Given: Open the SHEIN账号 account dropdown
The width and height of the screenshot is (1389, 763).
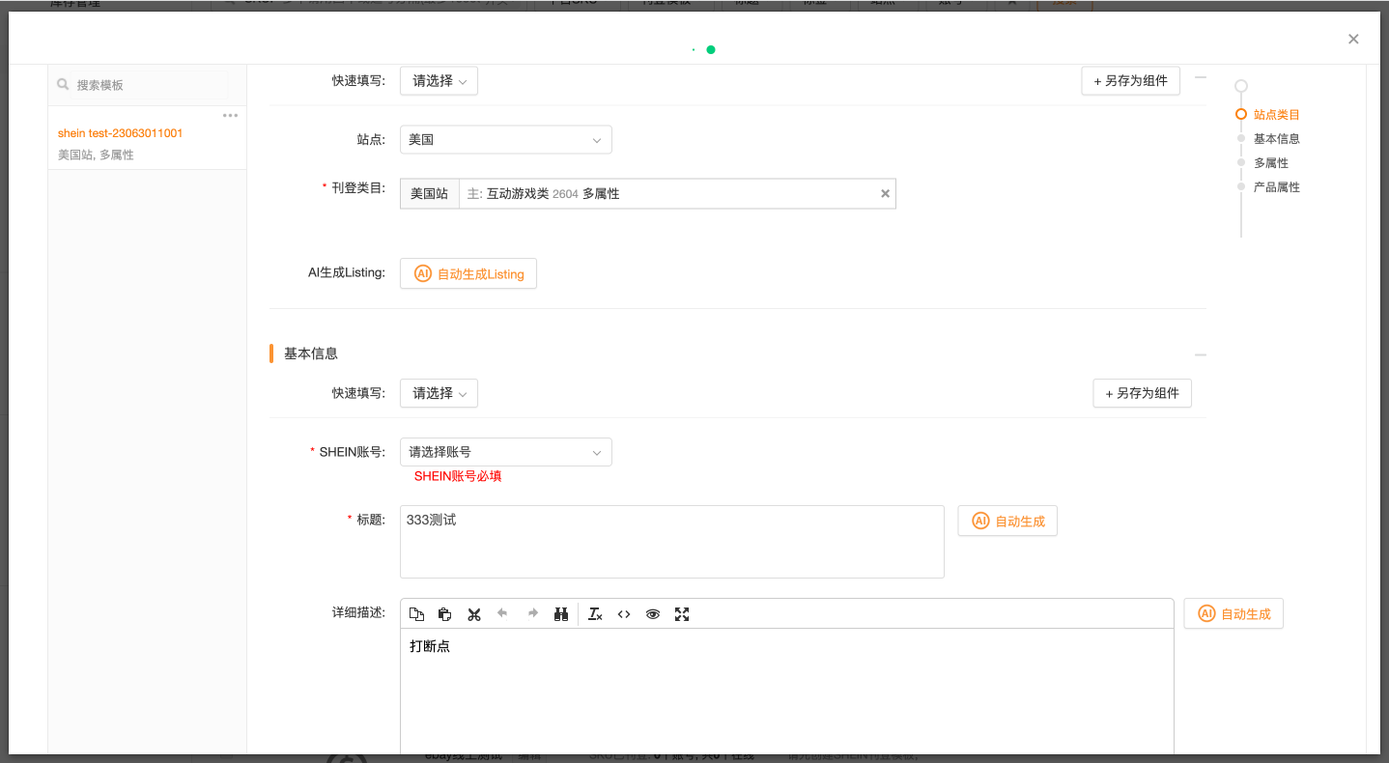Looking at the screenshot, I should pyautogui.click(x=505, y=452).
